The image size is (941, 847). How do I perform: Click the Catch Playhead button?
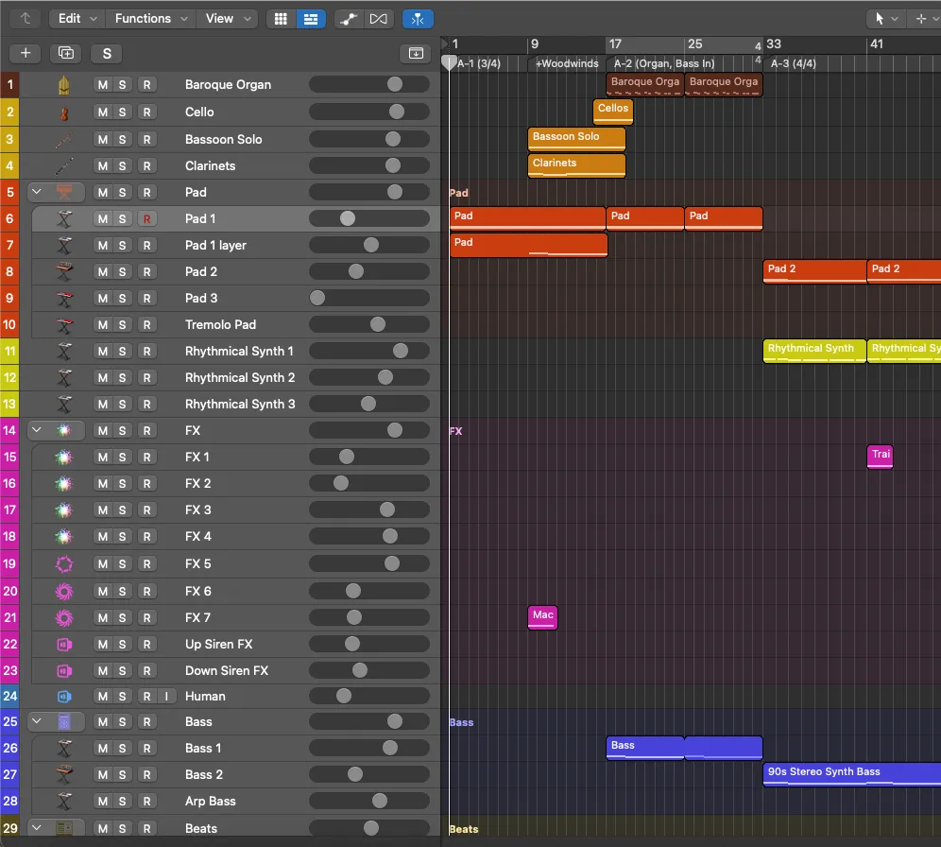coord(418,19)
